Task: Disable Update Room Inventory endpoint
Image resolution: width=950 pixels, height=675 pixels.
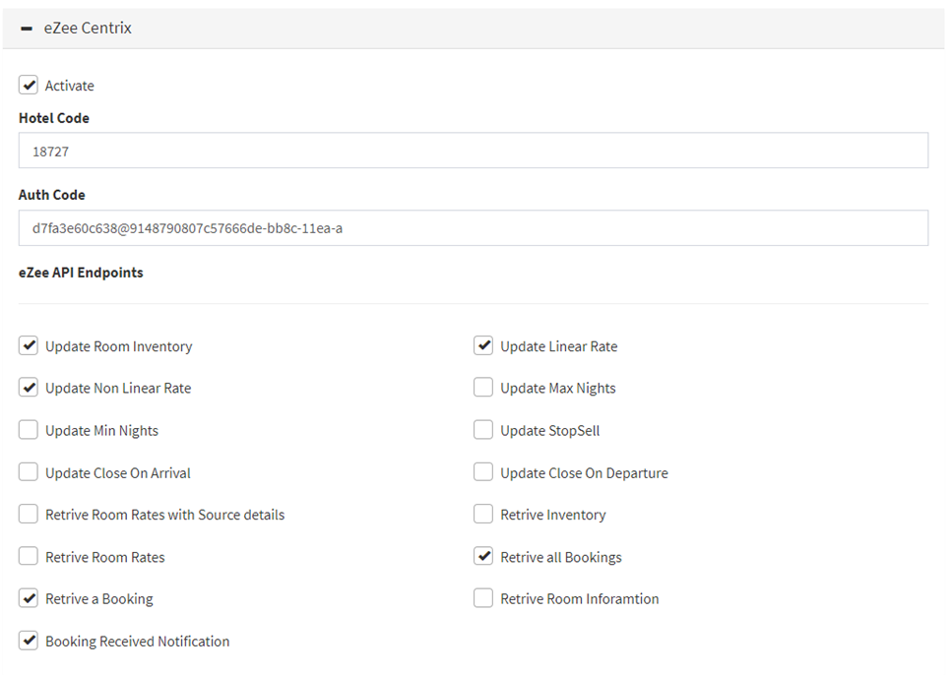Action: click(x=29, y=345)
